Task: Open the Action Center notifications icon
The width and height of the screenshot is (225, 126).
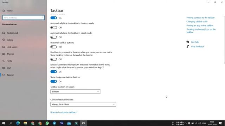Action: 220,123
